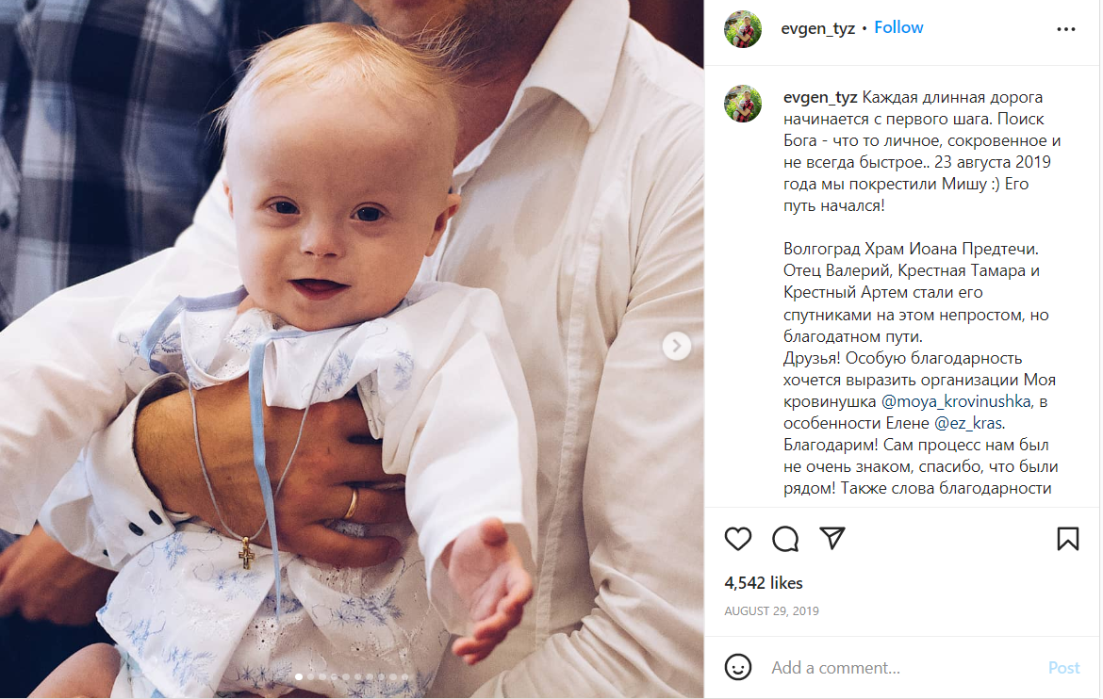
Task: Share post with paper plane icon
Action: coord(832,538)
